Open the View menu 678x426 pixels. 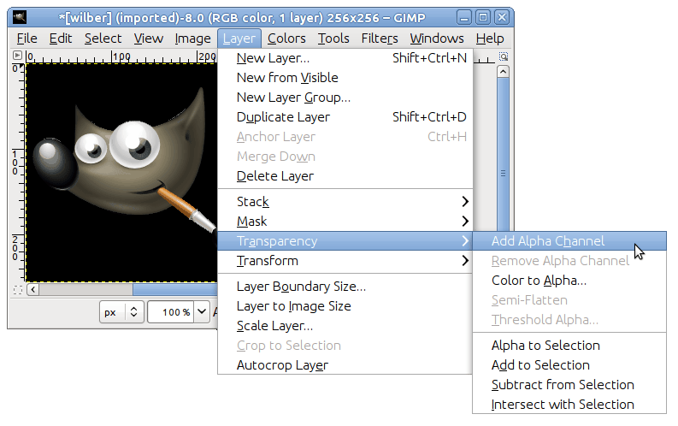148,38
